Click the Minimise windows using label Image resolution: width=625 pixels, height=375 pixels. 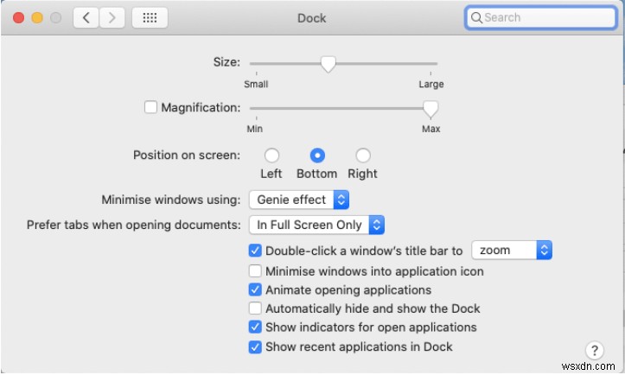tap(171, 200)
